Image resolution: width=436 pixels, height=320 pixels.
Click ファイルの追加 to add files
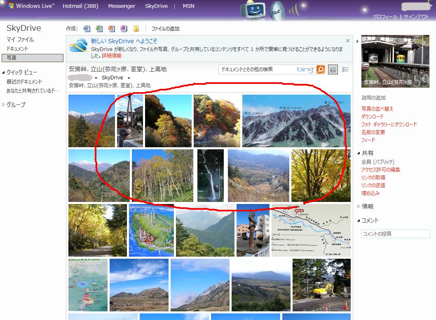165,29
